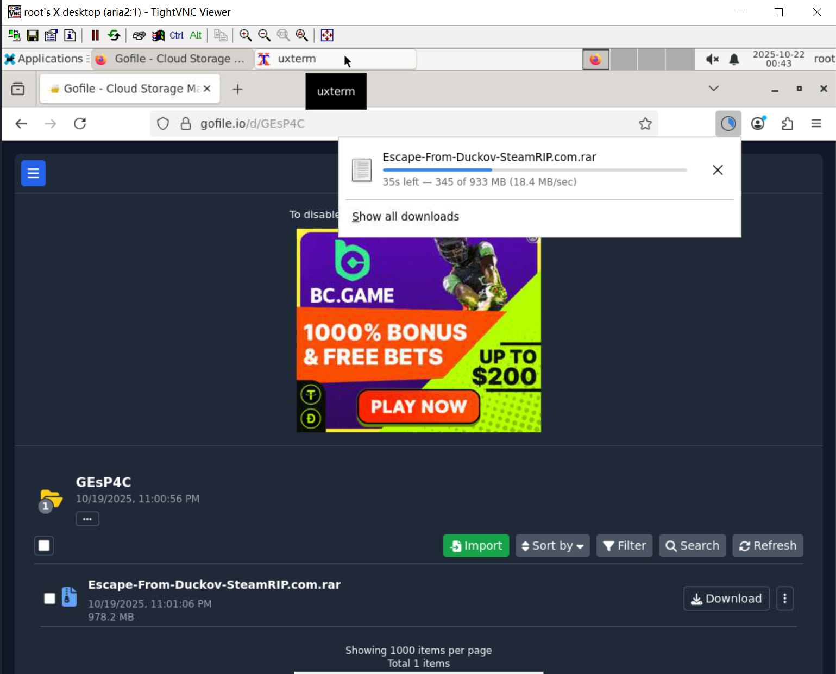Screen dimensions: 836x674
Task: Toggle the muted volume icon in tray
Action: click(x=712, y=59)
